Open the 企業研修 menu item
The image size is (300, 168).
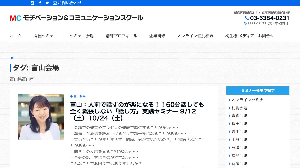coord(157,36)
